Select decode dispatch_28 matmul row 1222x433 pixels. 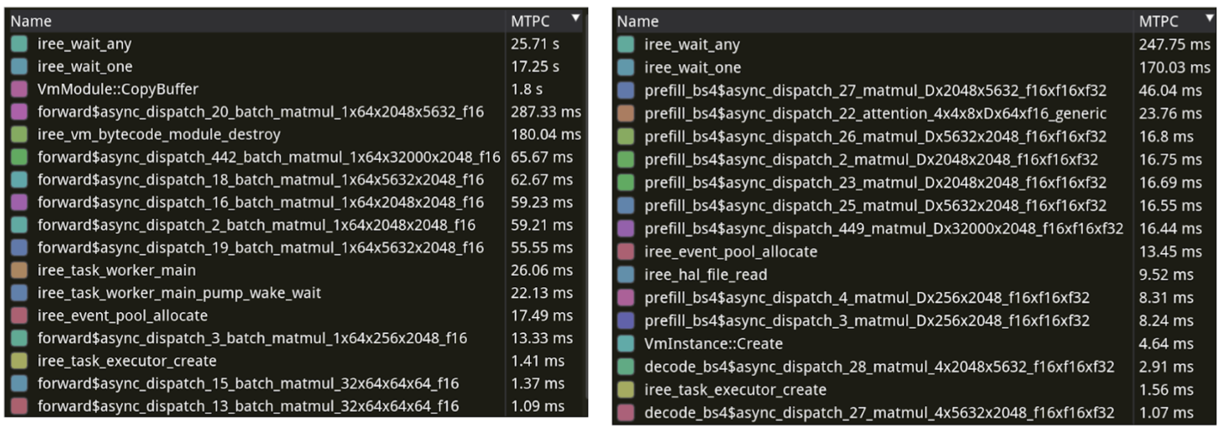point(879,366)
